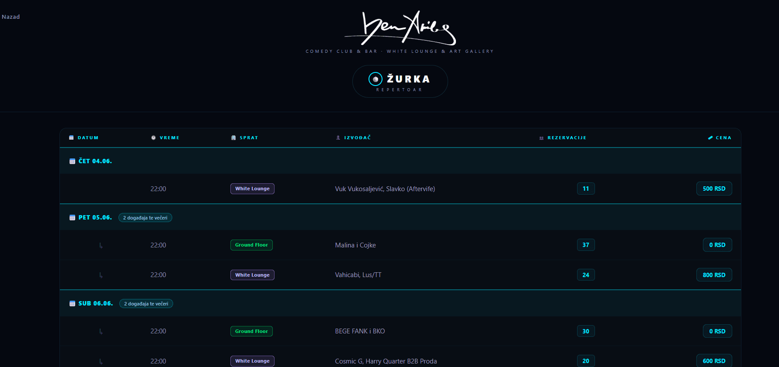This screenshot has width=779, height=367.
Task: Click the Comedy Club & Bar tagline text
Action: point(400,51)
